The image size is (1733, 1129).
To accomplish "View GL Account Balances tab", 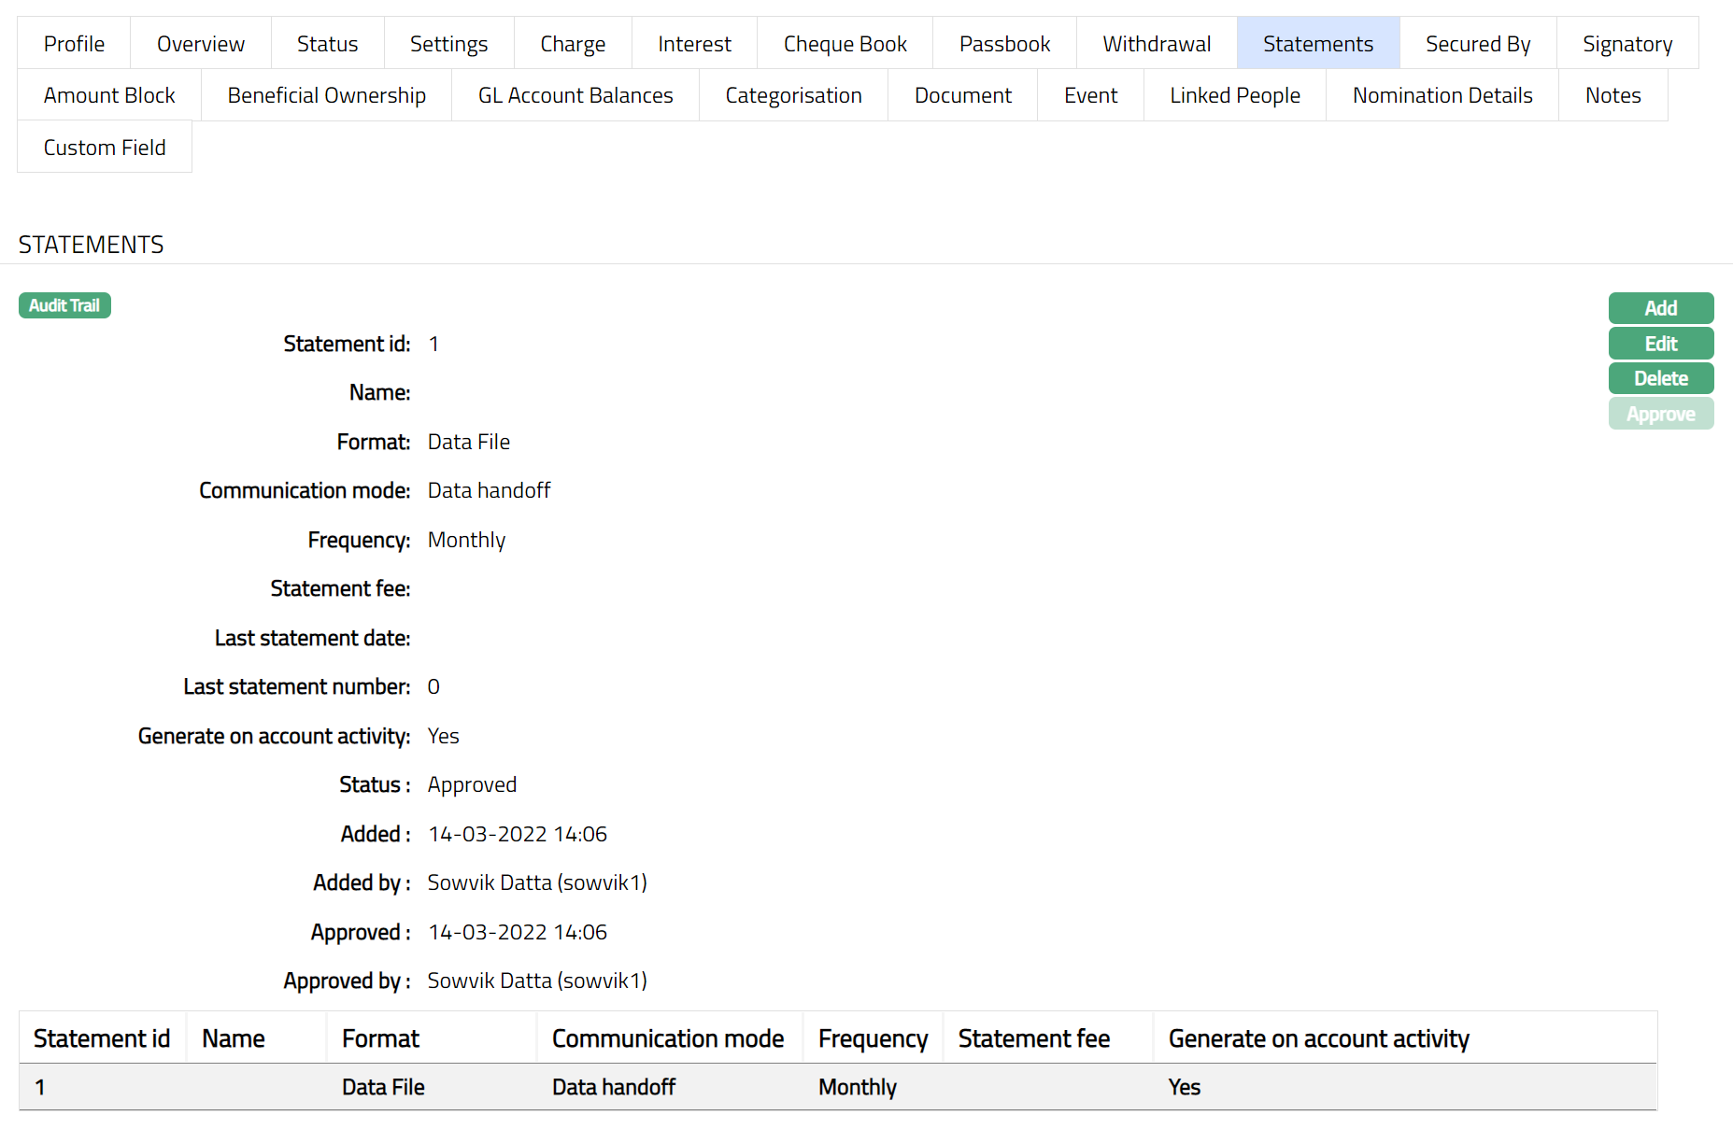I will tap(575, 95).
